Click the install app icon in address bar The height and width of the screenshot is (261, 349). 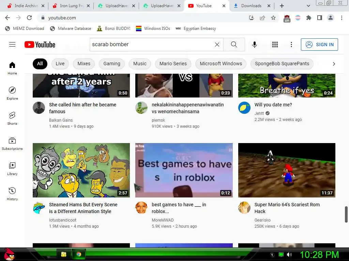252,18
